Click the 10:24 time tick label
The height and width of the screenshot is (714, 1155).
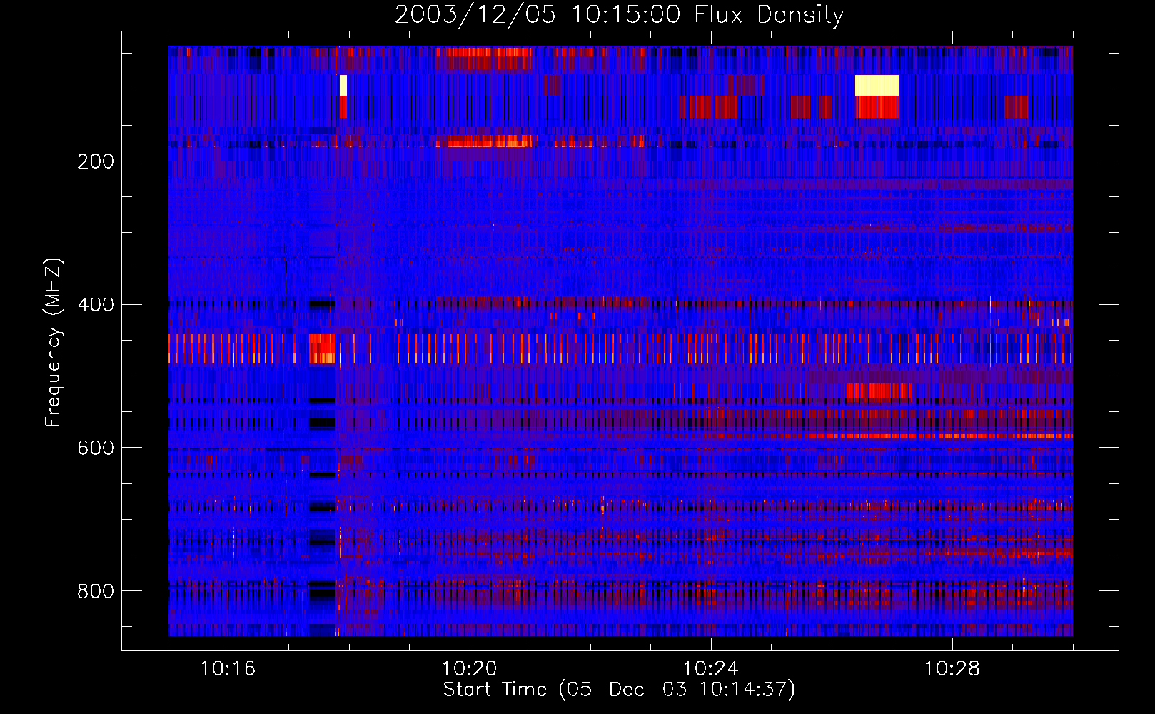pyautogui.click(x=710, y=669)
